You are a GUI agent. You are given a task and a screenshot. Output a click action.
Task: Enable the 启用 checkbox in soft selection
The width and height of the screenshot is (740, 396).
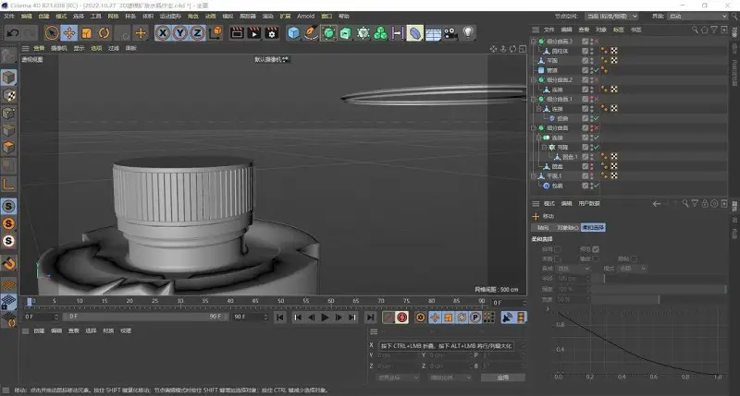coord(558,249)
